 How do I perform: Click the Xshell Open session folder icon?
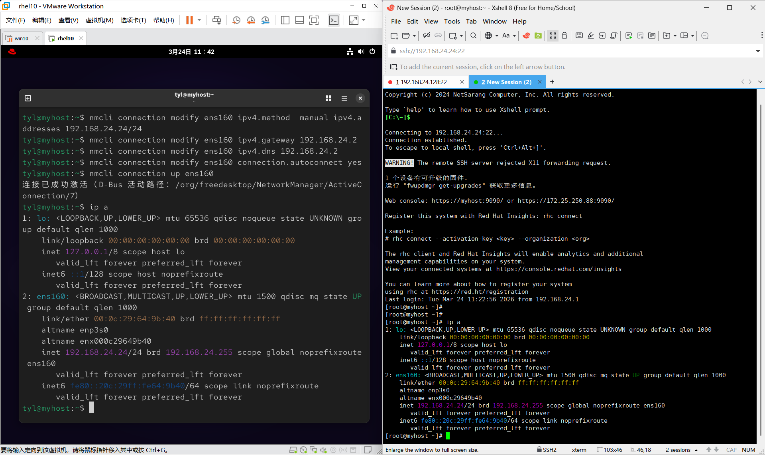click(406, 36)
